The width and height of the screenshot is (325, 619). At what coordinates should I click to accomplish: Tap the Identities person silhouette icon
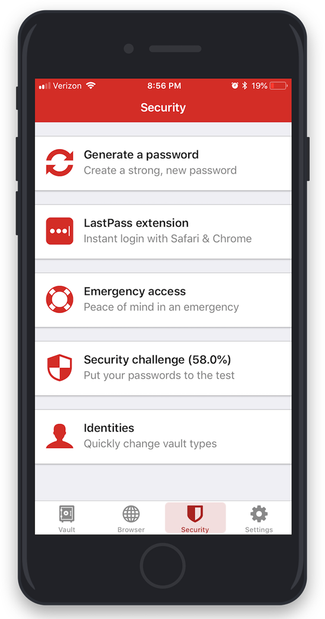click(x=59, y=436)
